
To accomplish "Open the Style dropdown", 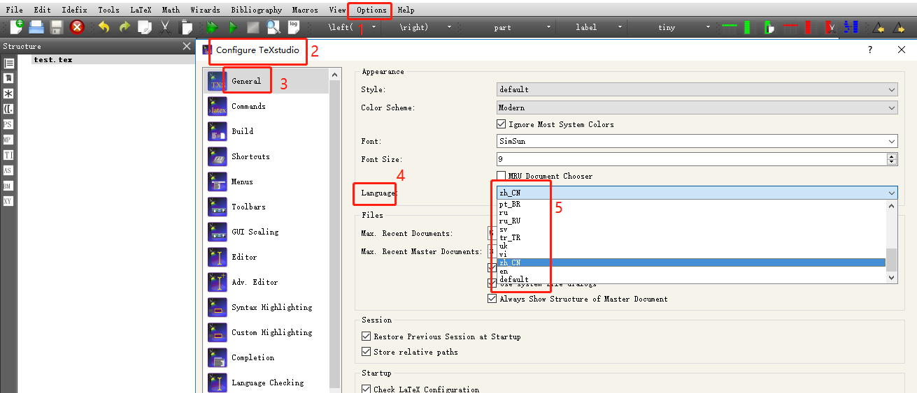I will pos(697,89).
